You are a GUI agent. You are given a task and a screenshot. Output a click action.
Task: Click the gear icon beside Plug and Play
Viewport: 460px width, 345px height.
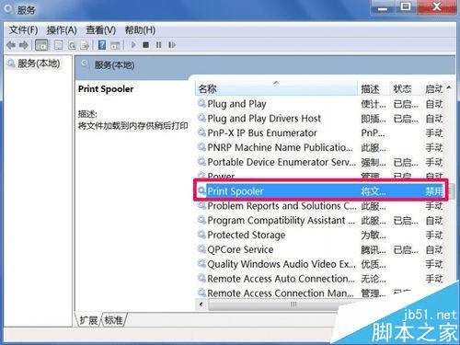tap(201, 103)
